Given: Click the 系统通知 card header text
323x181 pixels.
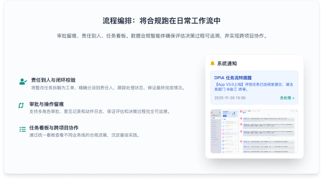Looking at the screenshot, I should (x=227, y=63).
